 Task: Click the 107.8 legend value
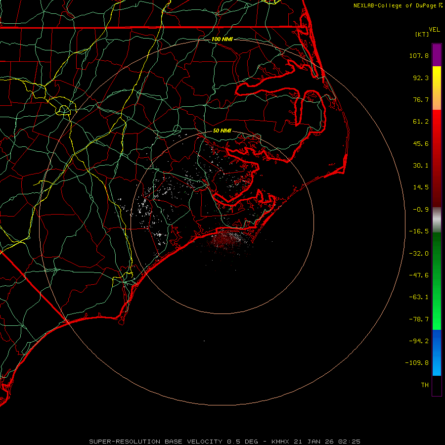click(419, 55)
